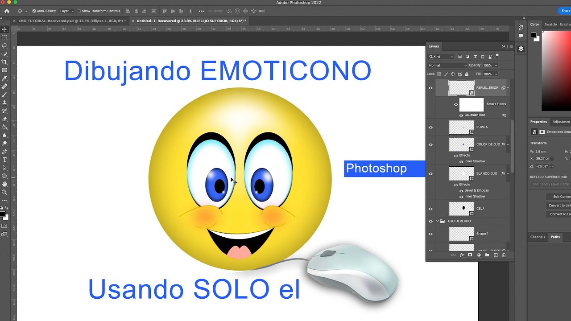The width and height of the screenshot is (571, 321).
Task: Click the Convert to Layers button
Action: pyautogui.click(x=559, y=214)
